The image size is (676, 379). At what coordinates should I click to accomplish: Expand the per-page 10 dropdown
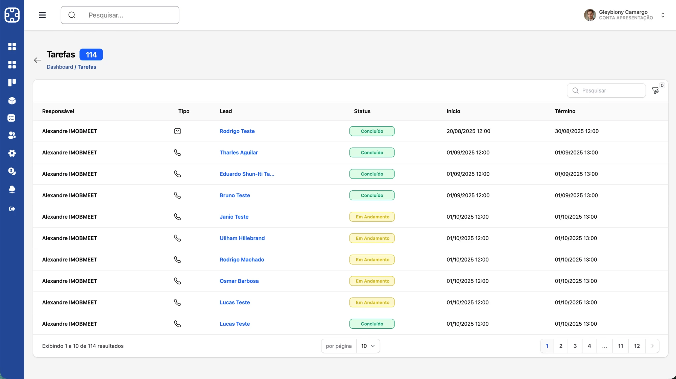pos(368,346)
